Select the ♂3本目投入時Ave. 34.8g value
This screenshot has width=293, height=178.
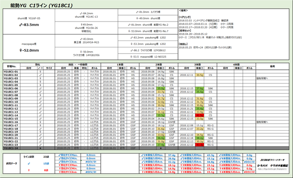[x=210, y=162]
